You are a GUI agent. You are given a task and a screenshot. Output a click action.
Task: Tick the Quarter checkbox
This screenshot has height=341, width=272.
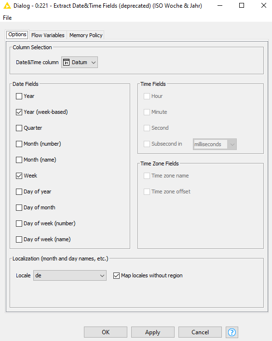19,128
